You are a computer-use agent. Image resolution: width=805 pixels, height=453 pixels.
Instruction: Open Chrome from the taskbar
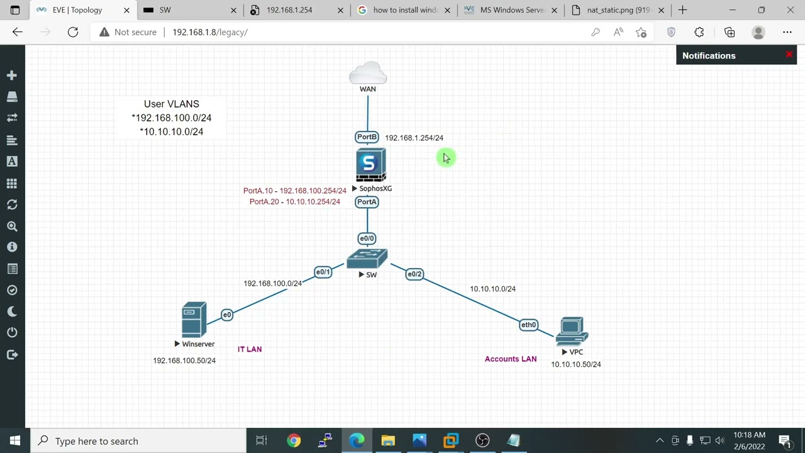pos(294,441)
